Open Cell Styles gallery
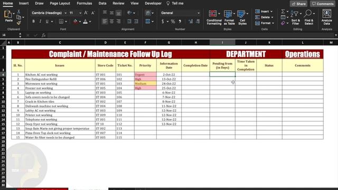The height and width of the screenshot is (190, 338). click(242, 17)
